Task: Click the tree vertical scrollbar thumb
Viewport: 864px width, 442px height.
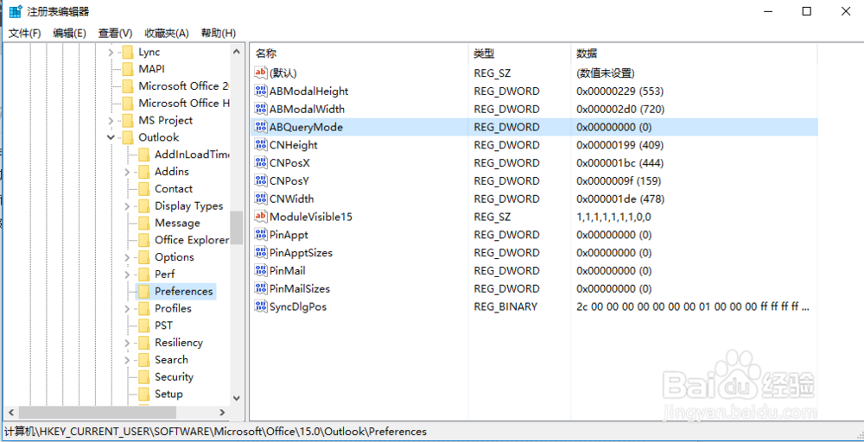Action: click(x=237, y=227)
